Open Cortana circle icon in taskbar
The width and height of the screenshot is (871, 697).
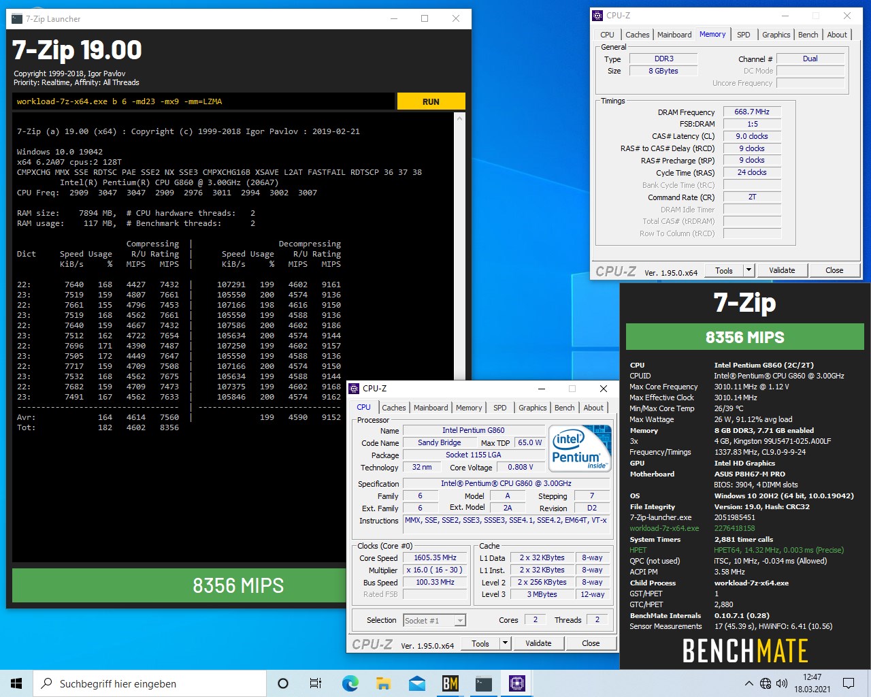(x=283, y=683)
